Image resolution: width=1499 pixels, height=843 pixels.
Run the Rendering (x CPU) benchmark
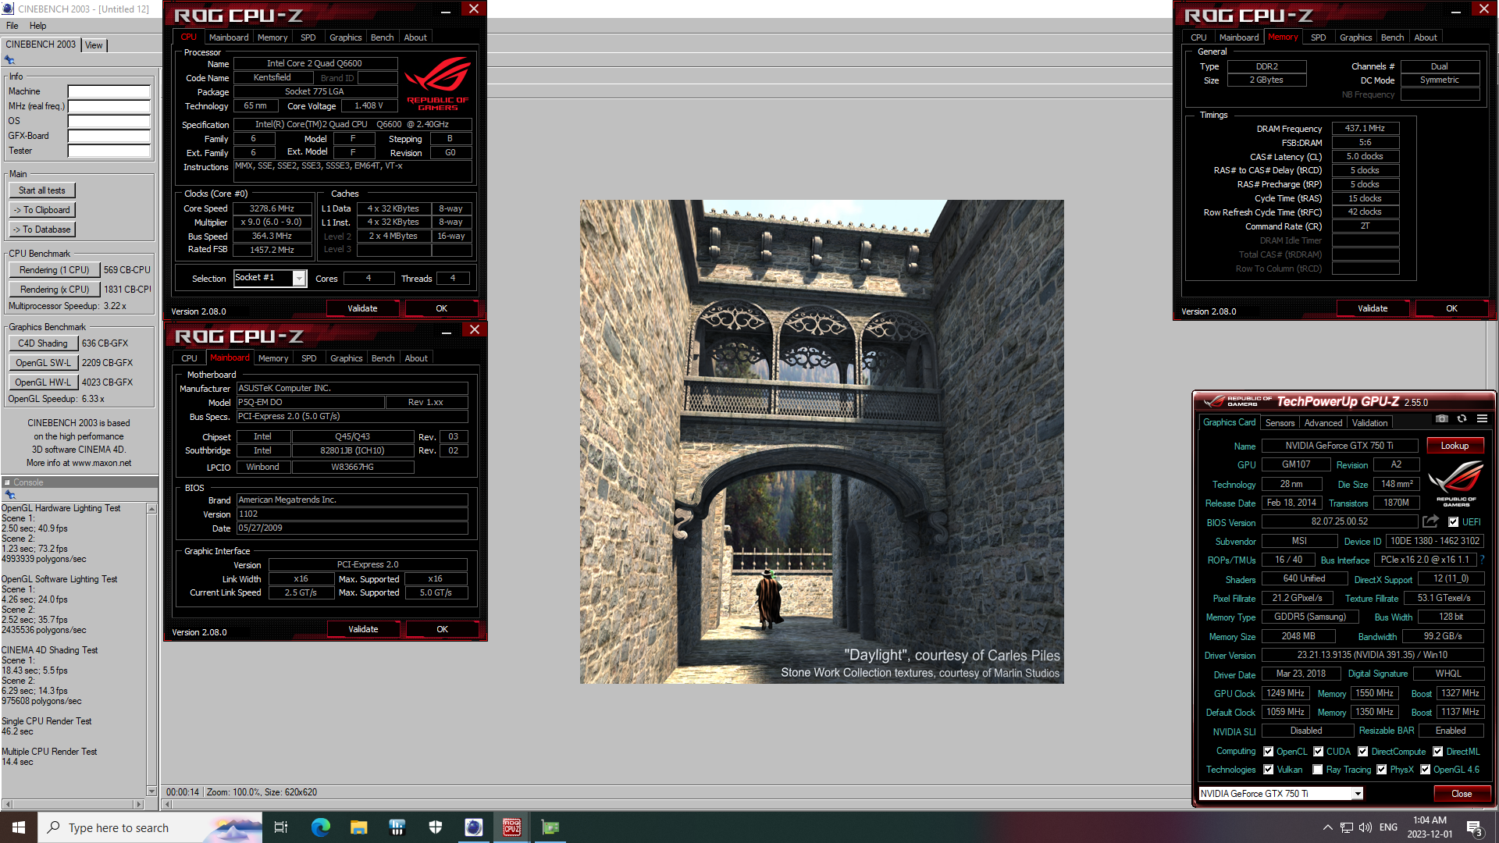coord(55,290)
